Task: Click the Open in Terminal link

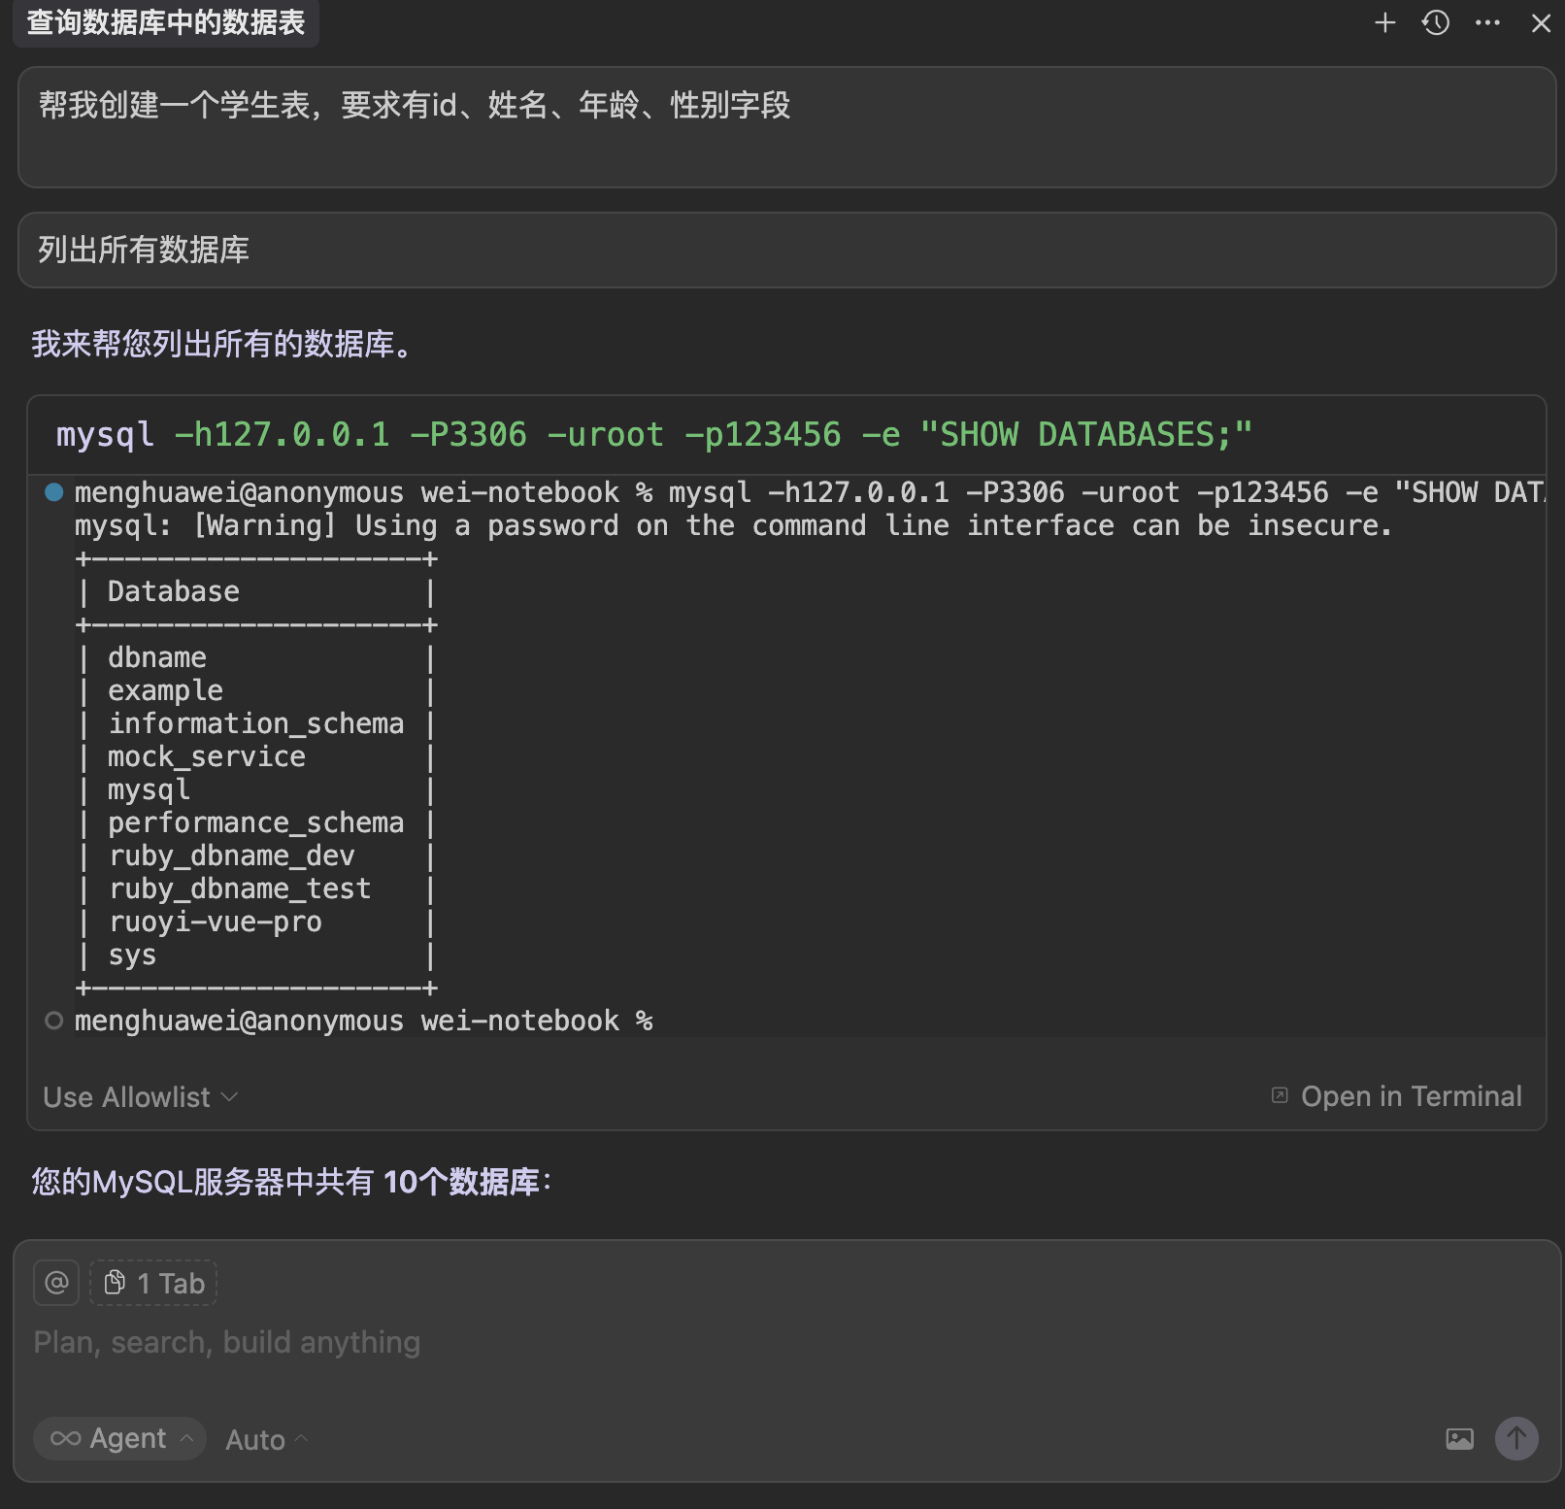Action: click(x=1411, y=1096)
